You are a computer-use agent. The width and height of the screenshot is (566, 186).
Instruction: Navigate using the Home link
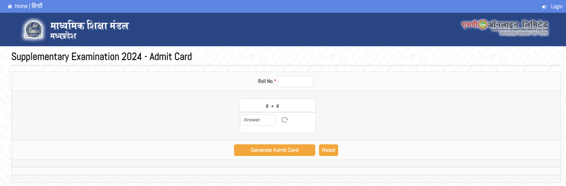click(21, 6)
